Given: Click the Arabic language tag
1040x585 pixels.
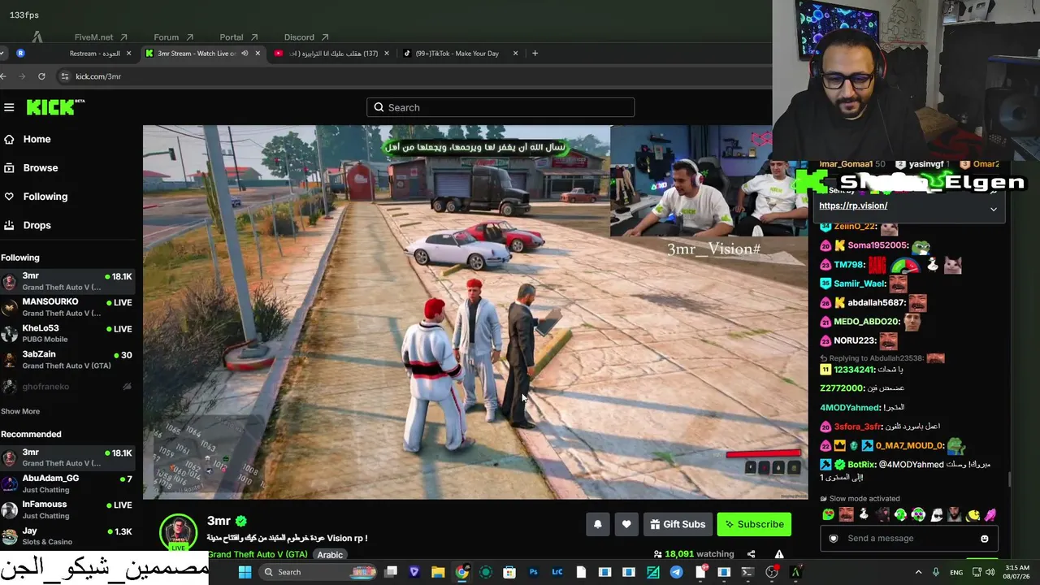Looking at the screenshot, I should pos(330,555).
